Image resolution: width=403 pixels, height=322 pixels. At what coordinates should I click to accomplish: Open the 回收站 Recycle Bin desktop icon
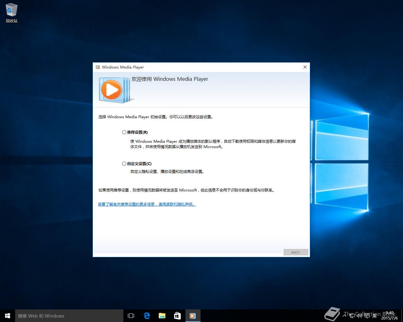[x=12, y=13]
